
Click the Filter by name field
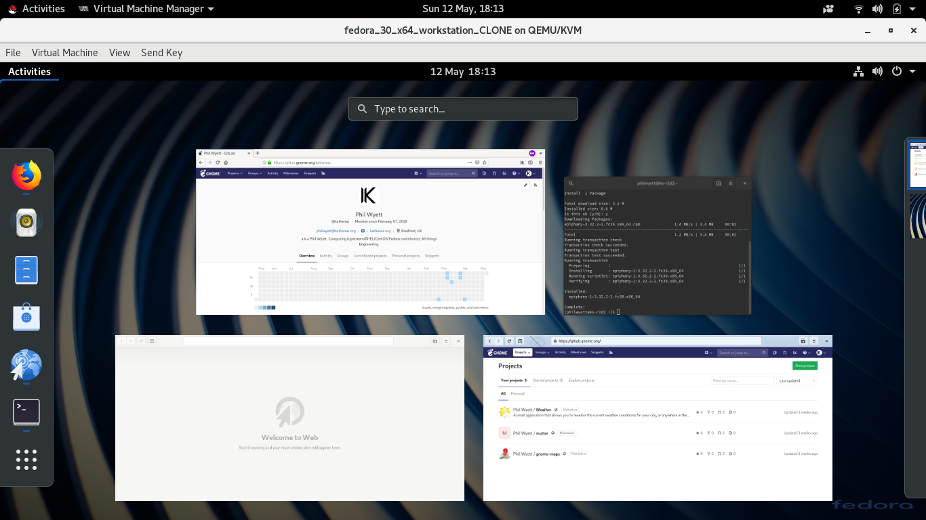(742, 381)
